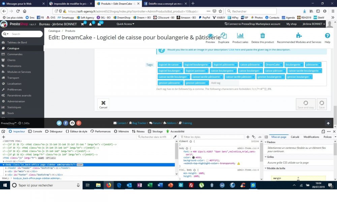Collapse the Modèle de boîte section
This screenshot has height=202, width=337.
coord(266,168)
